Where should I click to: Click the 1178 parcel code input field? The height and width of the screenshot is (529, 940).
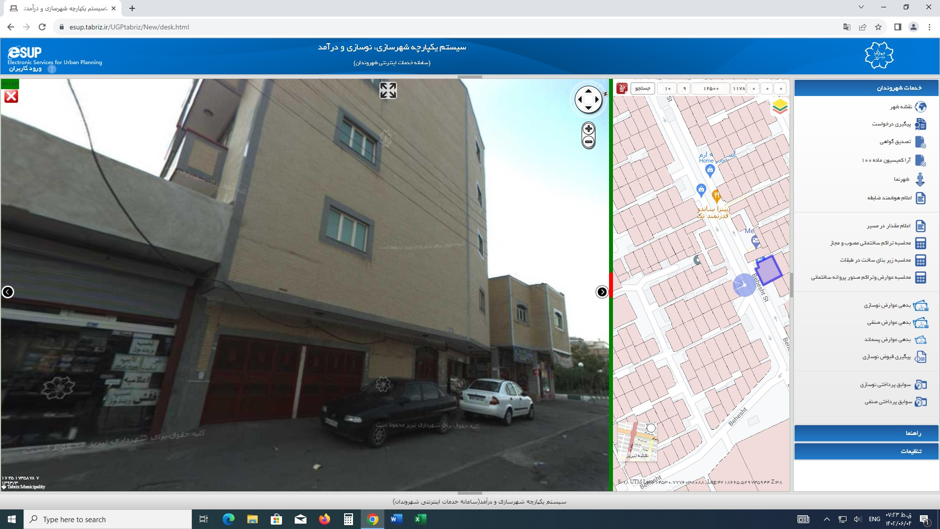[739, 89]
